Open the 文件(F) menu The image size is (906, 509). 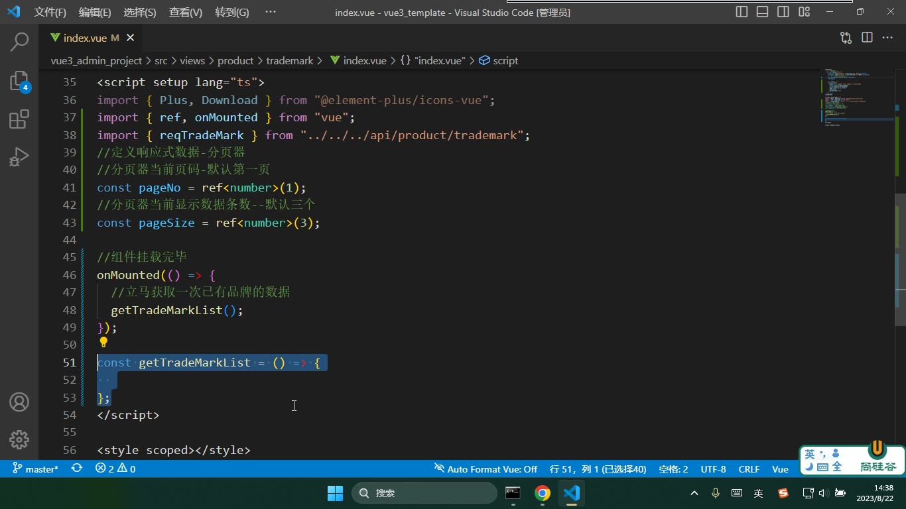click(50, 12)
